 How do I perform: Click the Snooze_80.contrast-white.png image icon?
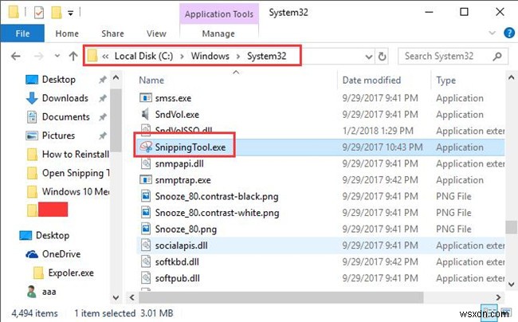pos(146,212)
